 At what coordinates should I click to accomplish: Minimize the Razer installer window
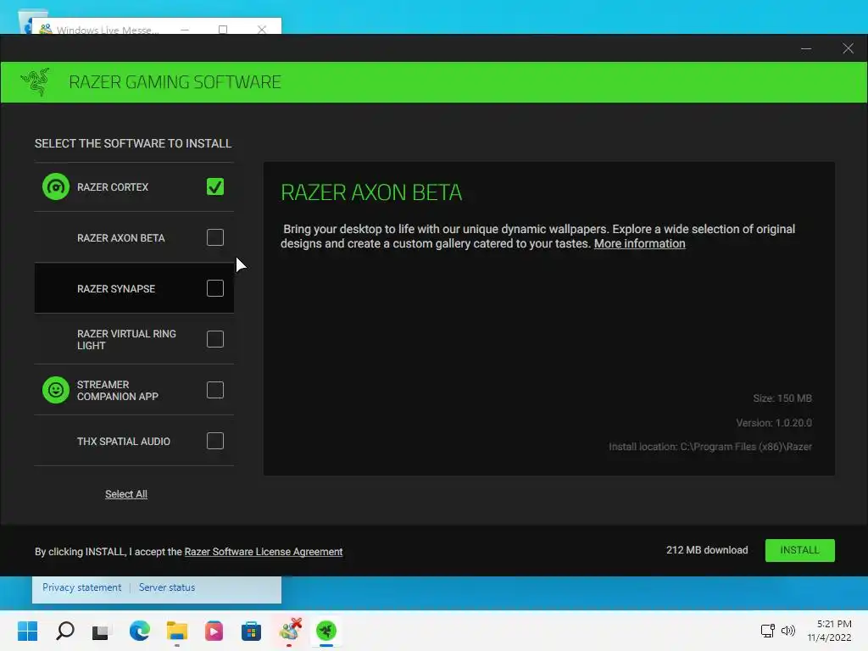click(806, 48)
